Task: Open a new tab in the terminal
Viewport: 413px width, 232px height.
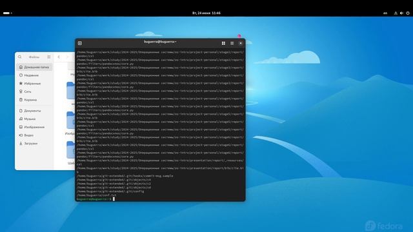Action: pyautogui.click(x=80, y=43)
